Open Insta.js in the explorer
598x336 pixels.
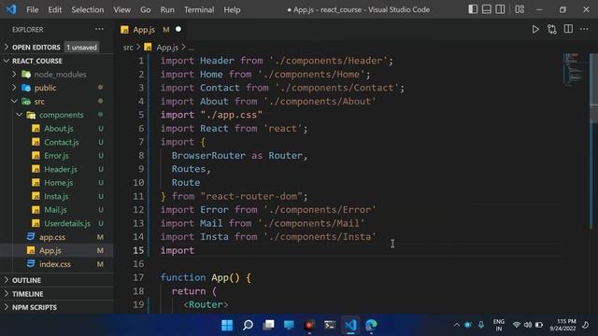point(57,196)
